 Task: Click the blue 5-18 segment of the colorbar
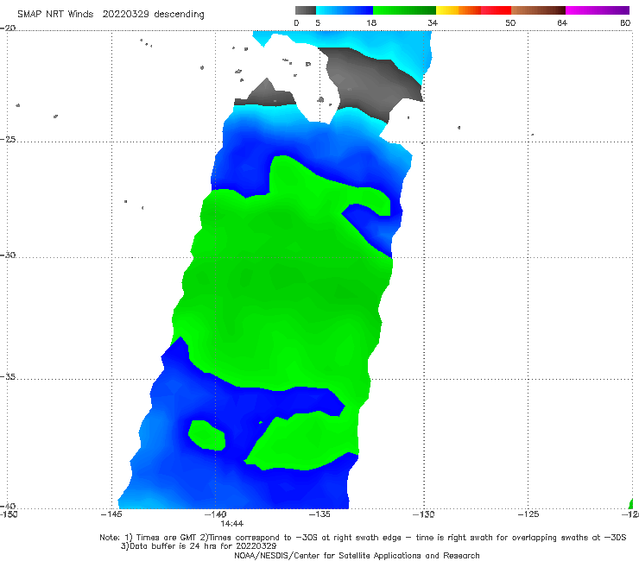(x=345, y=10)
